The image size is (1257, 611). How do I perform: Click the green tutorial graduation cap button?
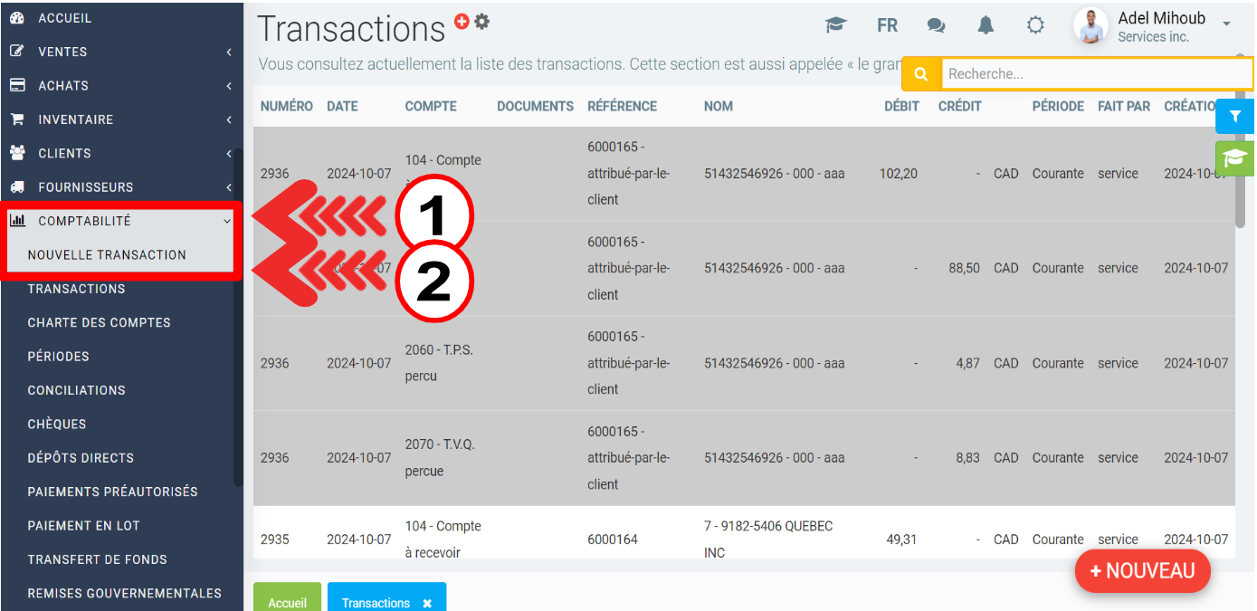tap(1234, 158)
